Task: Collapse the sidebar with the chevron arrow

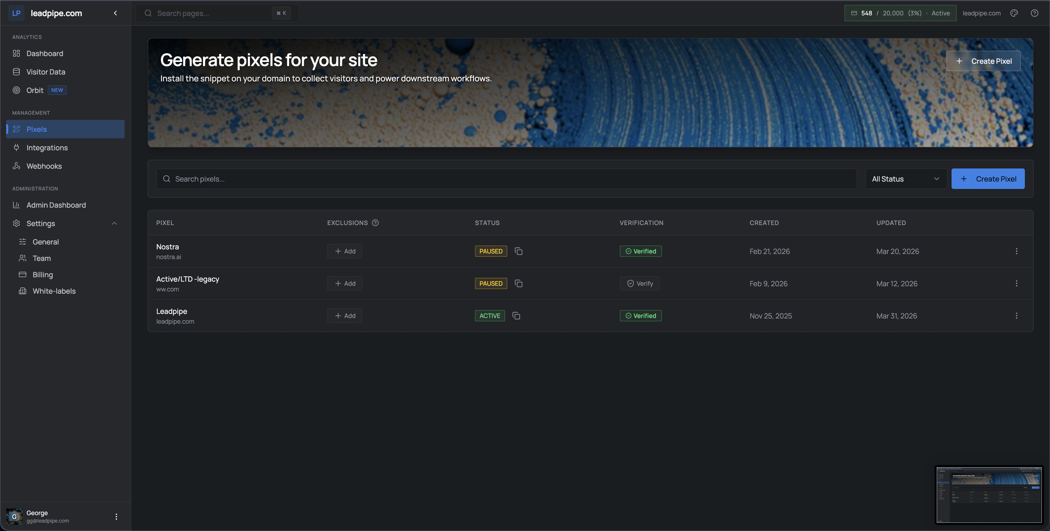Action: tap(115, 13)
